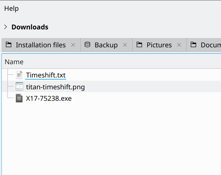Viewport: 221px width, 175px height.
Task: Click the Pictures tab folder icon
Action: point(139,45)
